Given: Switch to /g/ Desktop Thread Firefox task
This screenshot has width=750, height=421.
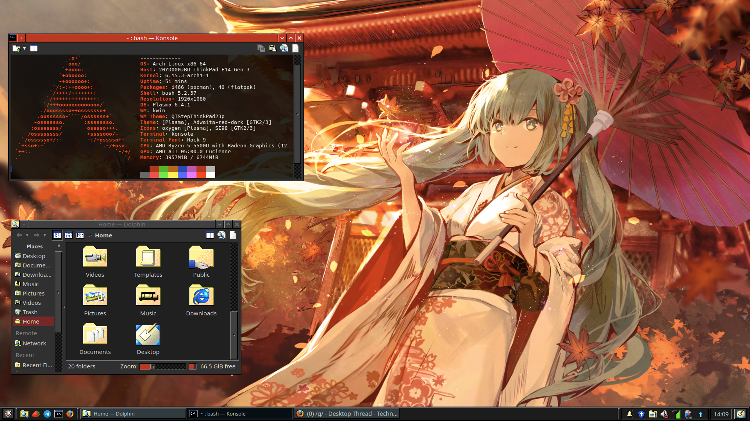Looking at the screenshot, I should point(346,414).
